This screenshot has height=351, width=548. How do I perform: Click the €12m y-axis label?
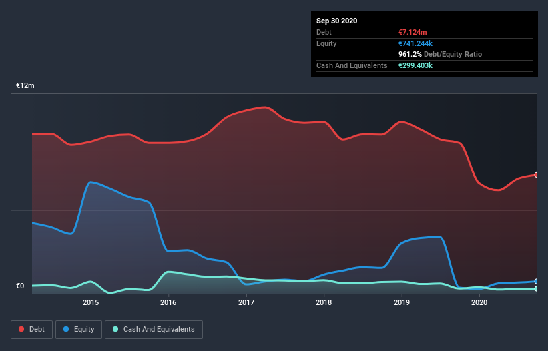(x=25, y=85)
